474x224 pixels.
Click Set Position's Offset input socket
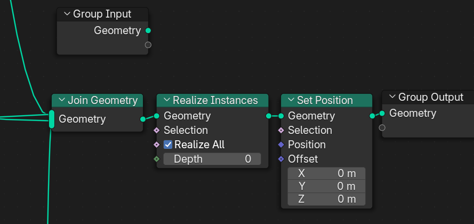[281, 159]
